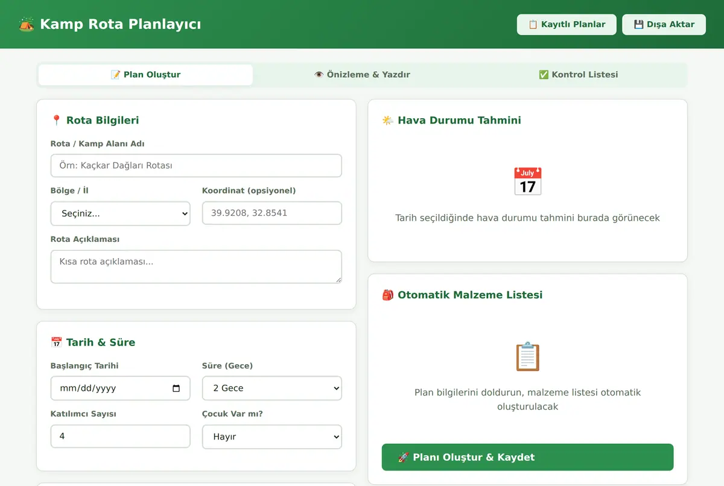Click the "Süre (Gece)" label

tap(227, 365)
